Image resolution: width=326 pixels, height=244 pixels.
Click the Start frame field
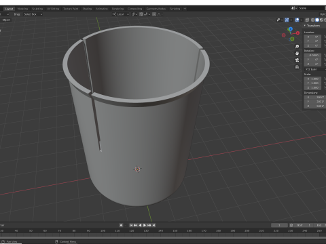(303, 225)
